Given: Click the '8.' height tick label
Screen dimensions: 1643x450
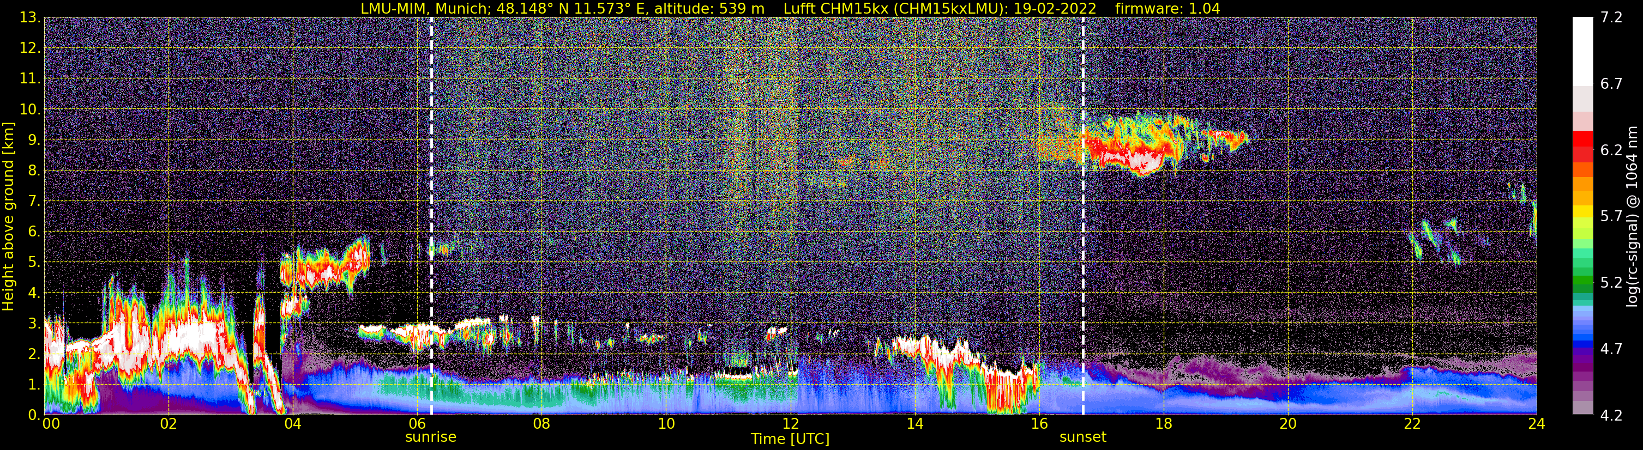Looking at the screenshot, I should [x=34, y=170].
